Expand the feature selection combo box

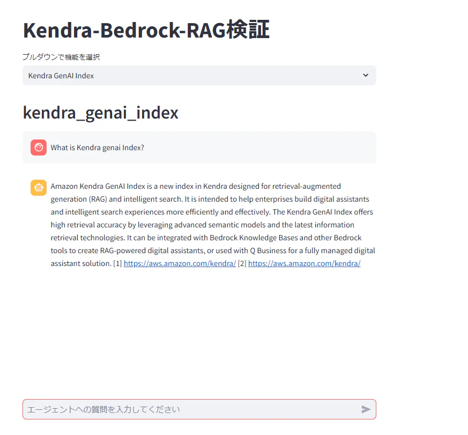click(x=199, y=75)
